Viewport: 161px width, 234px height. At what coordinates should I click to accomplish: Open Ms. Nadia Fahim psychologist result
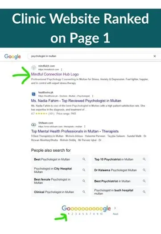coord(76,101)
